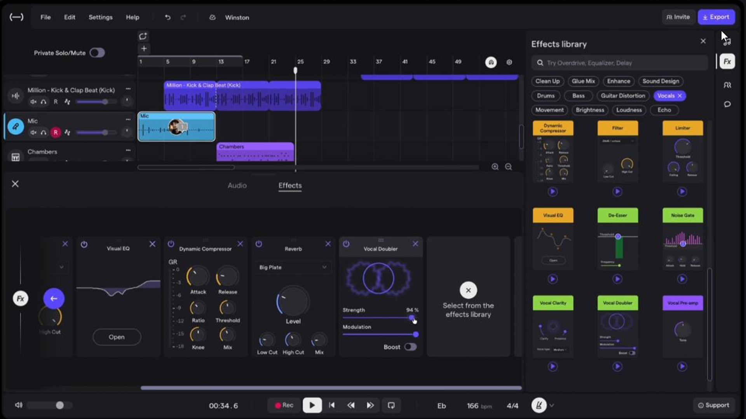Viewport: 746px width, 419px height.
Task: Click the Export button
Action: tap(716, 17)
